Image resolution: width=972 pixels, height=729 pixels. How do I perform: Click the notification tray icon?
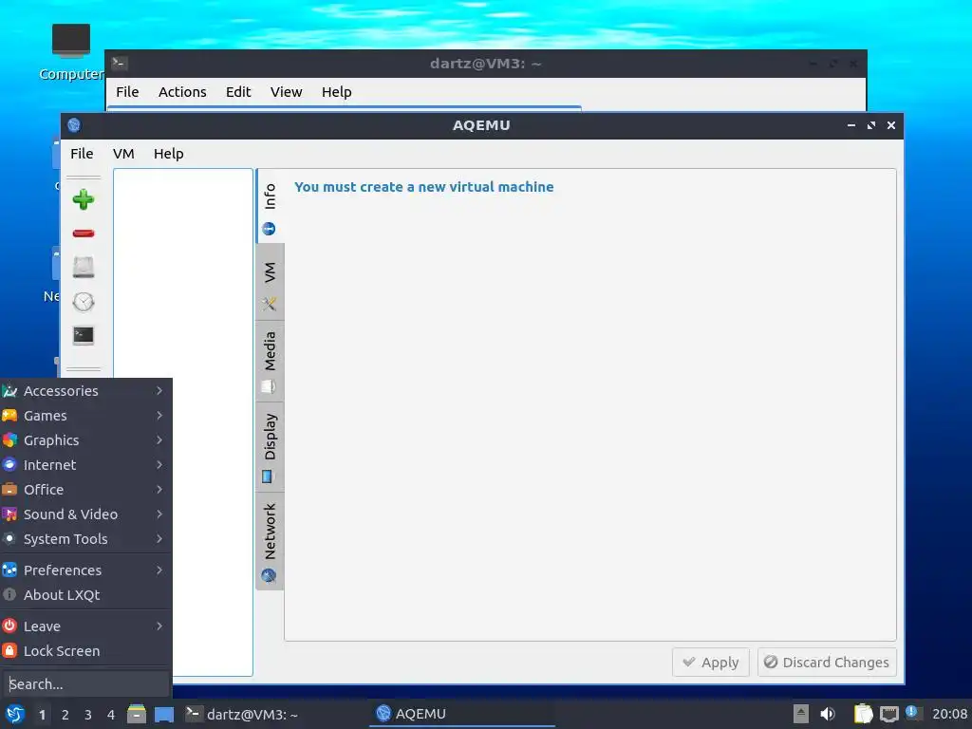click(912, 712)
